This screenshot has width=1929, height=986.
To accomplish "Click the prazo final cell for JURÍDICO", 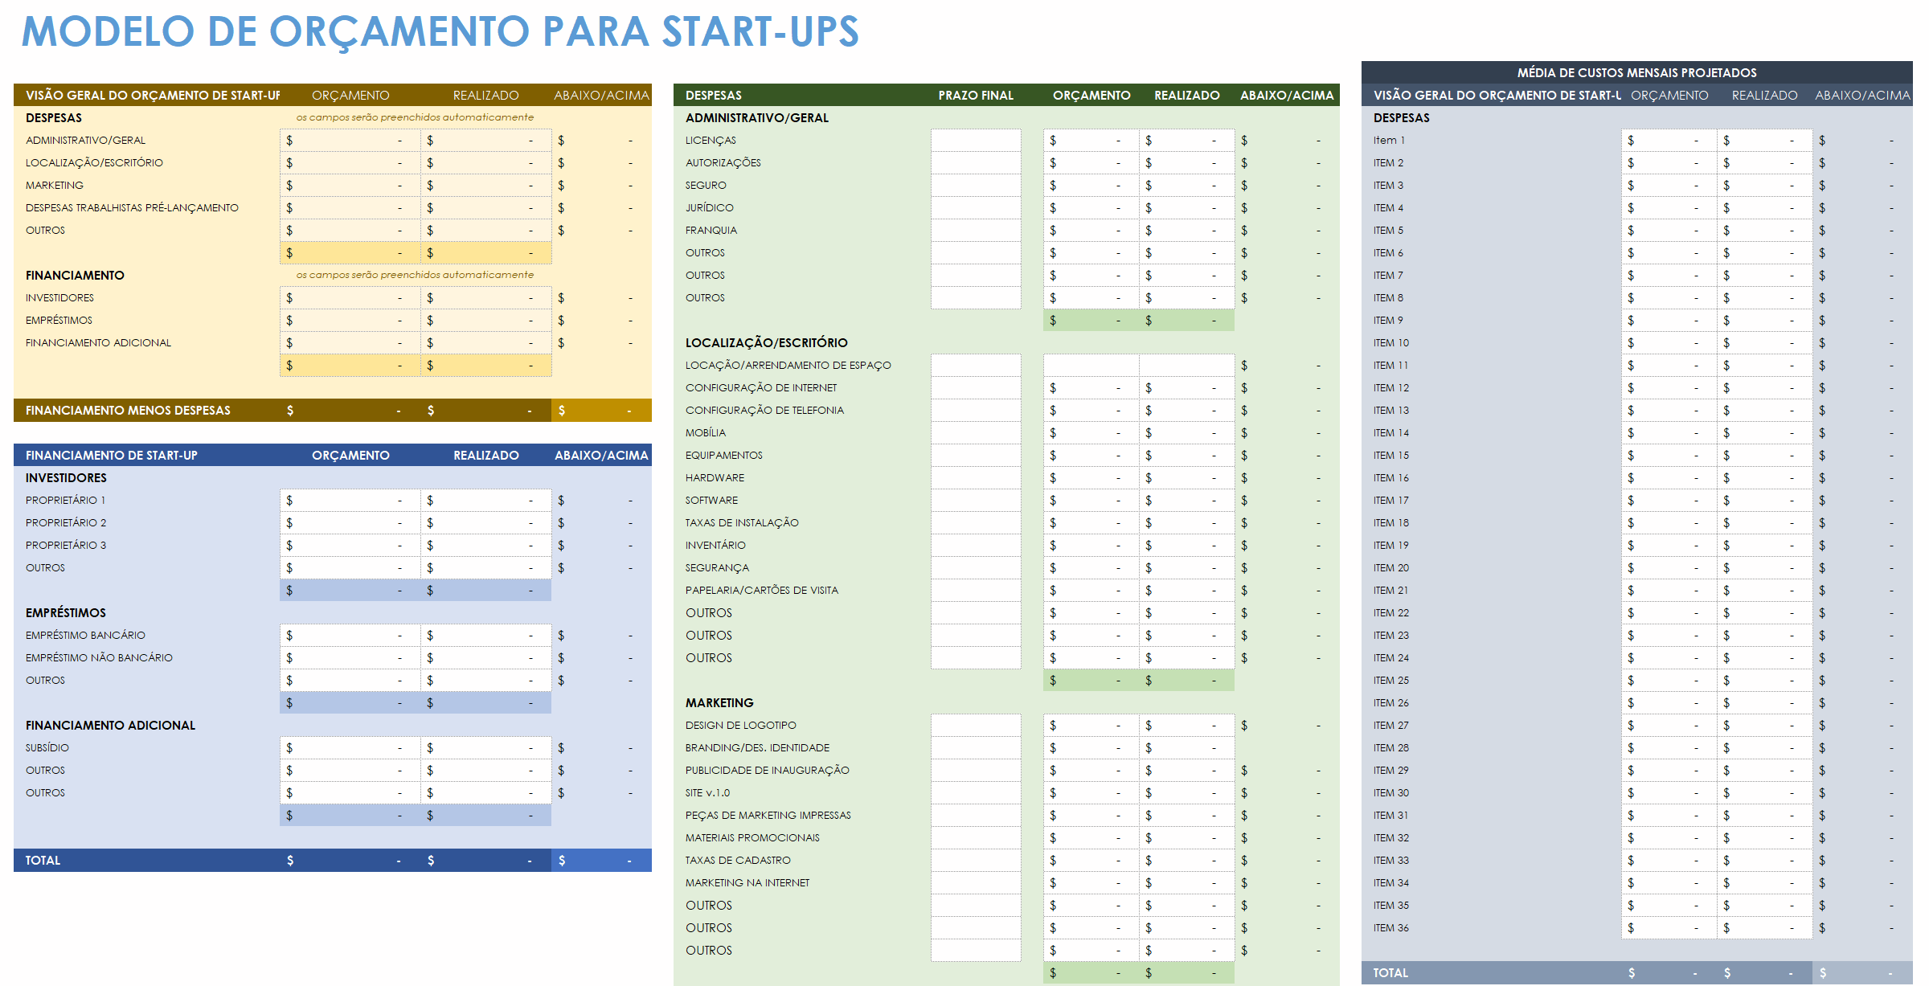I will (x=976, y=208).
